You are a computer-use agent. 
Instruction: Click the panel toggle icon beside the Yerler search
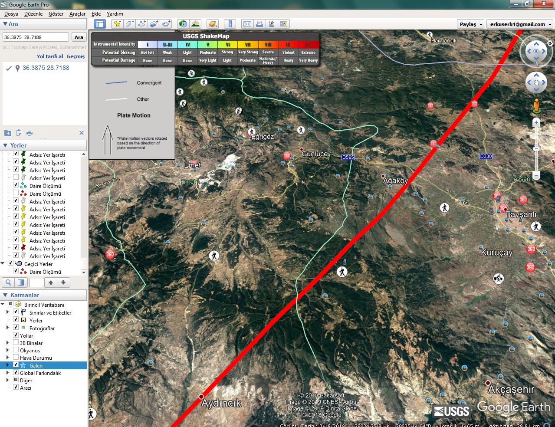point(20,282)
